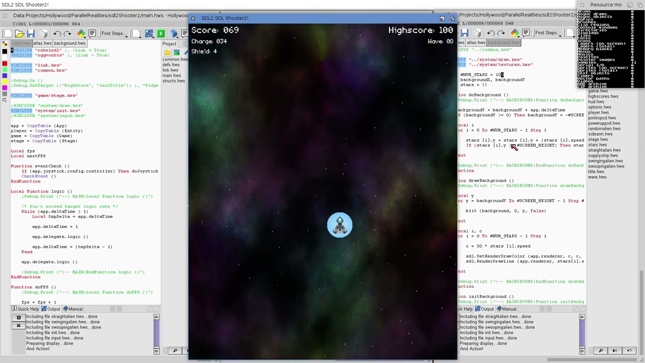
Task: Open the Quick Help tab in left editor
Action: [x=25, y=309]
